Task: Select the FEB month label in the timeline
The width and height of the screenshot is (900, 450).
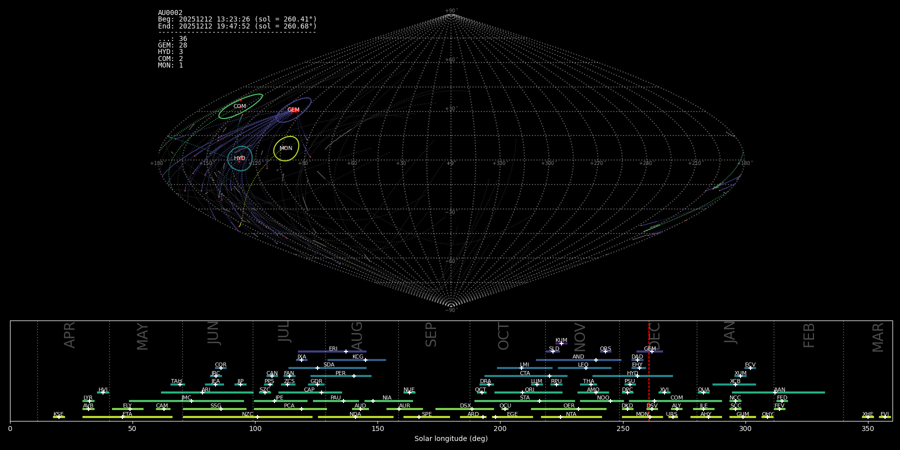Action: [x=808, y=335]
